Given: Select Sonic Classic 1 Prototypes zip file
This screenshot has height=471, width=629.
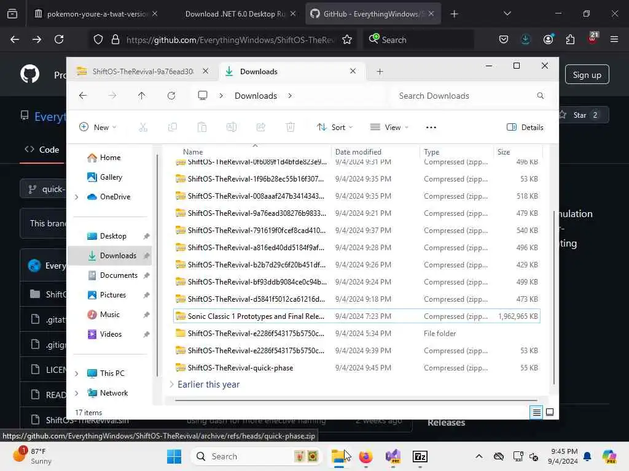Looking at the screenshot, I should pos(357,316).
